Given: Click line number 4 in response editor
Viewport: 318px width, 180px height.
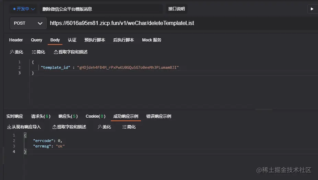Looking at the screenshot, I should pos(14,152).
